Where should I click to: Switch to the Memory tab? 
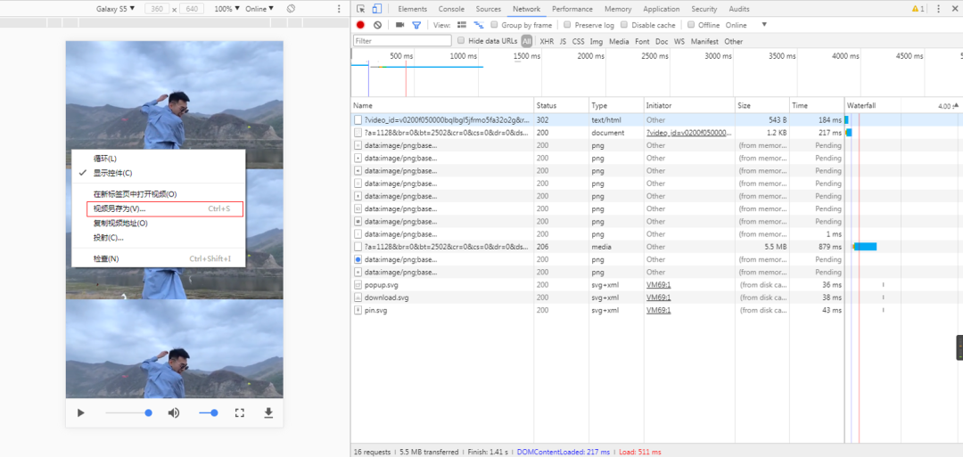click(x=618, y=9)
